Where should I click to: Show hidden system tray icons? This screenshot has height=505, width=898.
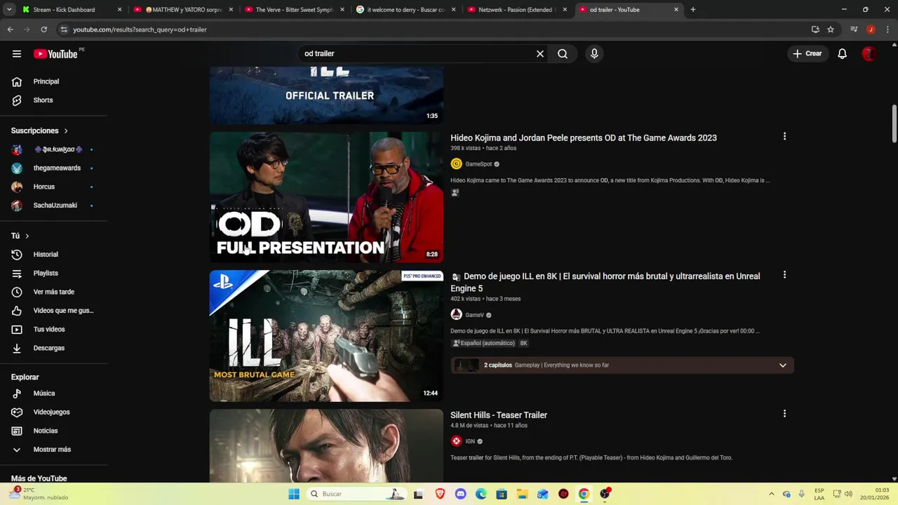pos(771,494)
